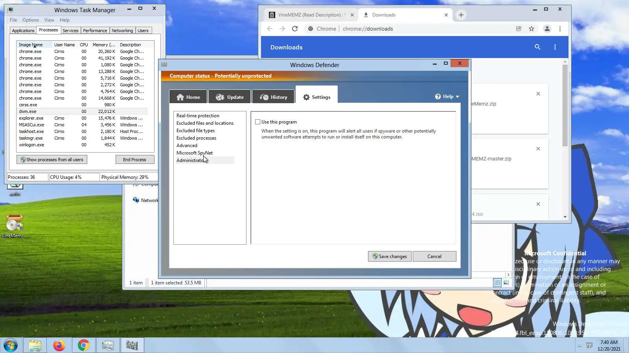Screen dimensions: 629x353
Task: Remove the .iso download entry
Action: click(538, 204)
